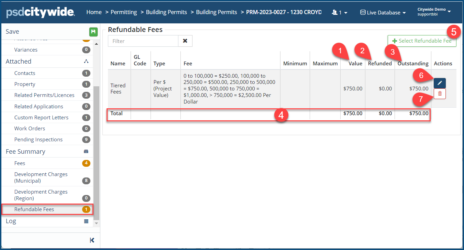Open the Live Database dropdown
This screenshot has height=250, width=464.
[x=383, y=12]
